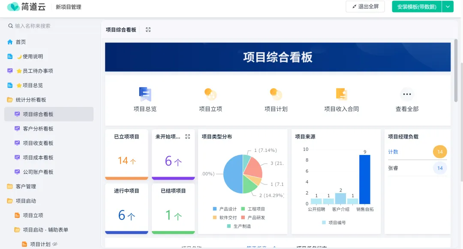
Task: Click the tall blue 销售自拓 bar
Action: (365, 179)
